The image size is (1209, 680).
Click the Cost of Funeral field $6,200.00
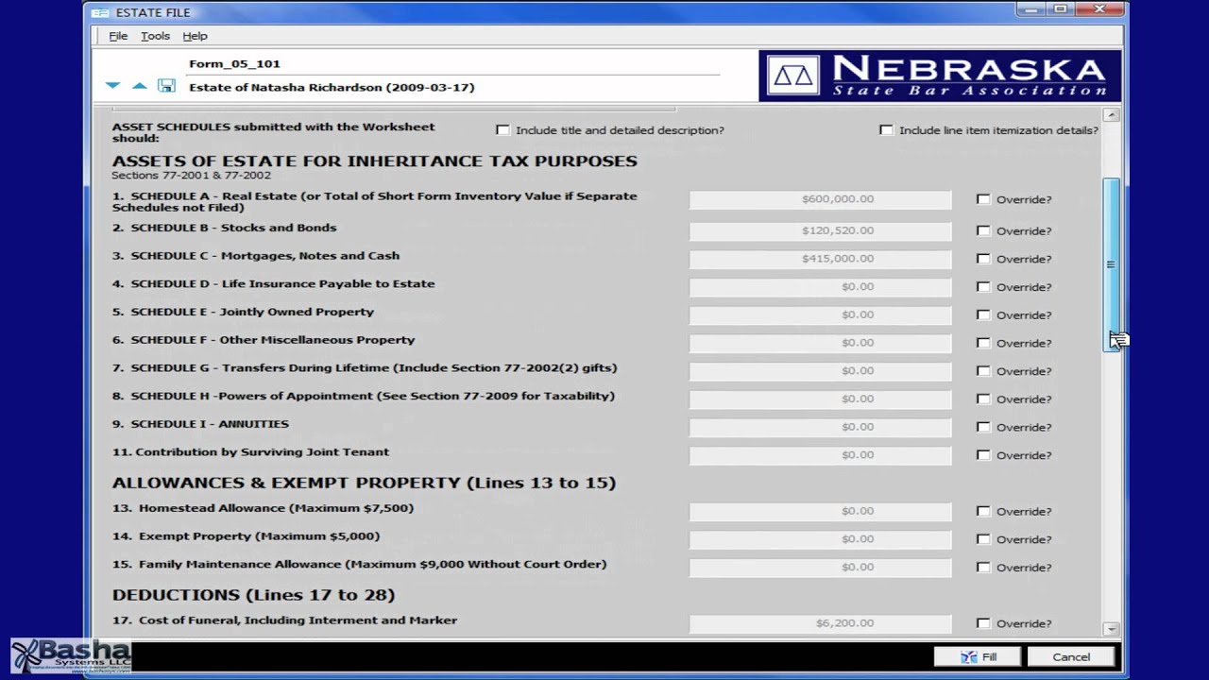tap(820, 623)
